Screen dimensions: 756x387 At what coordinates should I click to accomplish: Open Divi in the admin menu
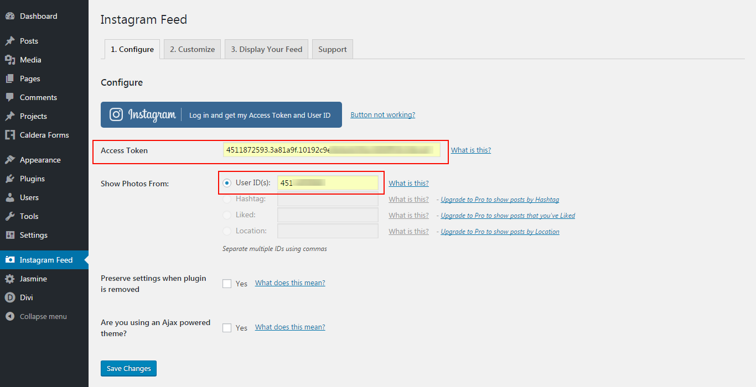click(44, 297)
